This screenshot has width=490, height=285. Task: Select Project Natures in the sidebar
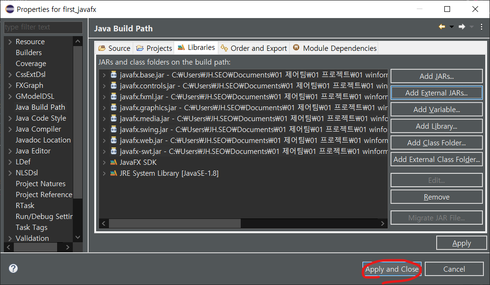click(40, 183)
